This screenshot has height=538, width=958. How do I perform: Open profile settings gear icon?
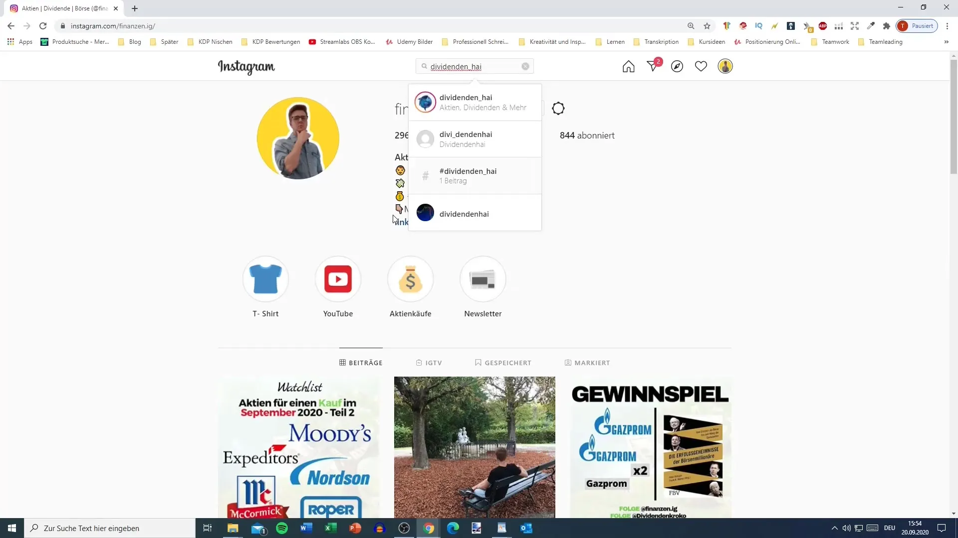click(x=558, y=108)
